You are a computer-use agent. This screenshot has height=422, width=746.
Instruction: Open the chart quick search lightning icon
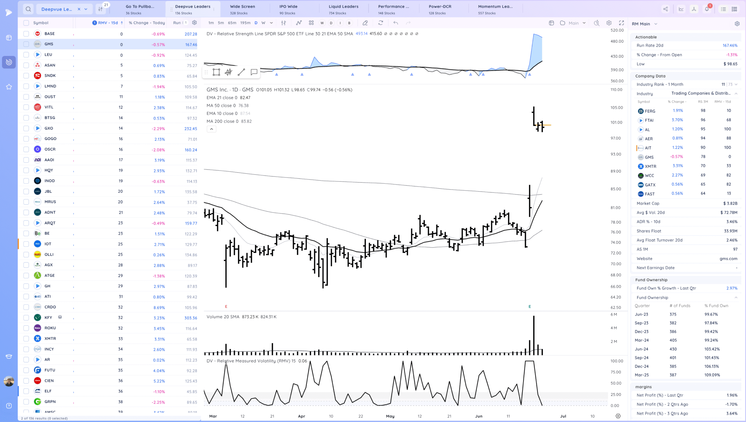click(x=597, y=23)
